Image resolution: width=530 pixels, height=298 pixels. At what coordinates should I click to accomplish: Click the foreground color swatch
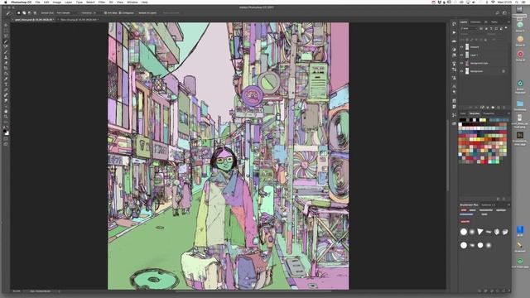(x=4, y=131)
